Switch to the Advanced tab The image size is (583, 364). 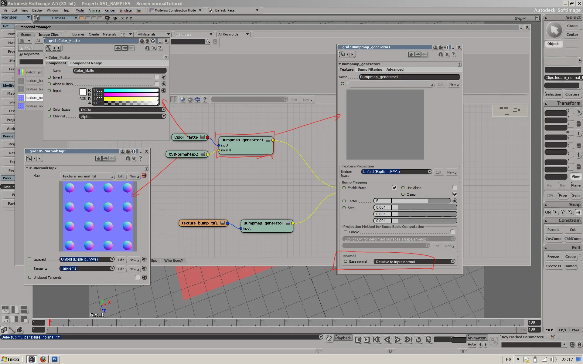click(395, 69)
